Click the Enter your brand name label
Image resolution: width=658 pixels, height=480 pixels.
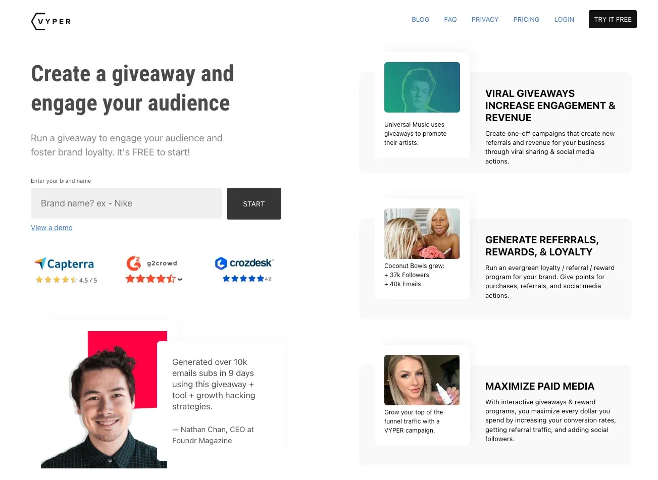click(x=61, y=181)
